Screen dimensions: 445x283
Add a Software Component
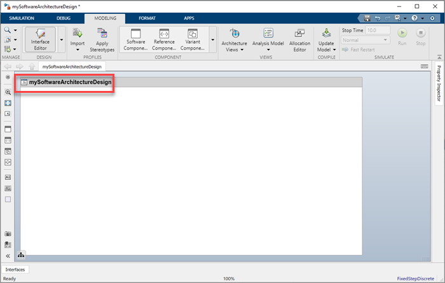135,39
